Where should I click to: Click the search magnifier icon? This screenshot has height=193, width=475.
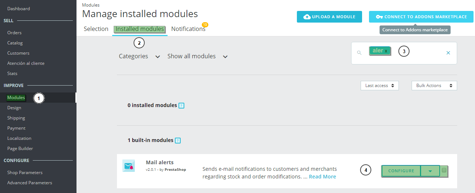(x=359, y=53)
